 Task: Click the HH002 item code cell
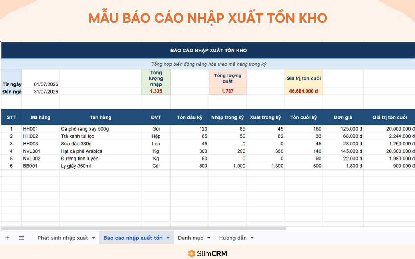[x=40, y=136]
